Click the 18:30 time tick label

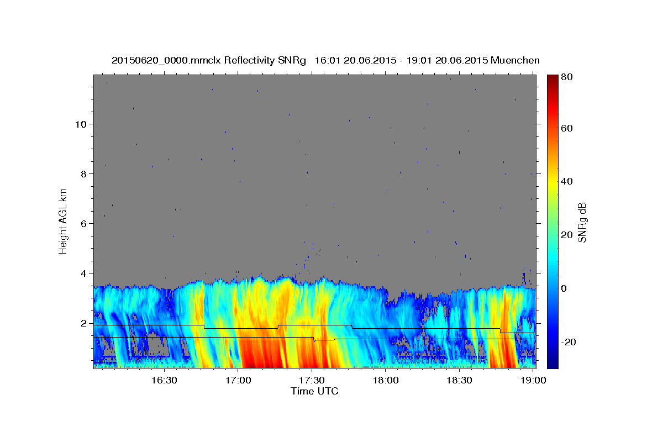tap(459, 380)
